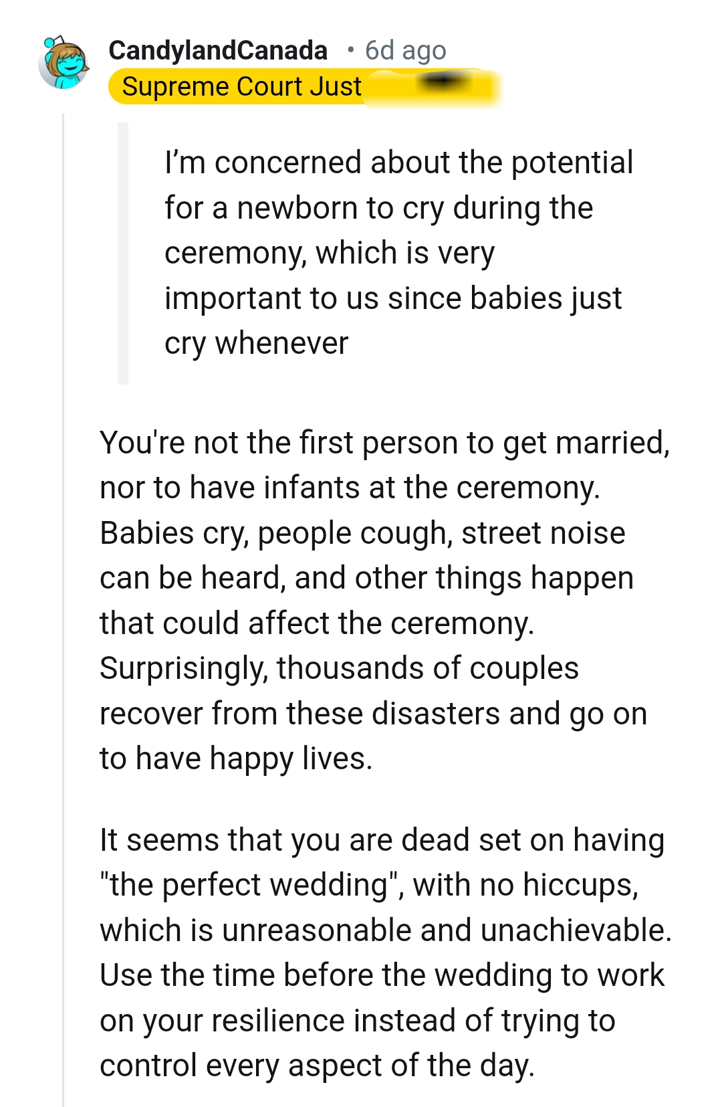Click the quoted line "I'm concerned about the potential"
The width and height of the screenshot is (722, 1107).
[x=398, y=163]
